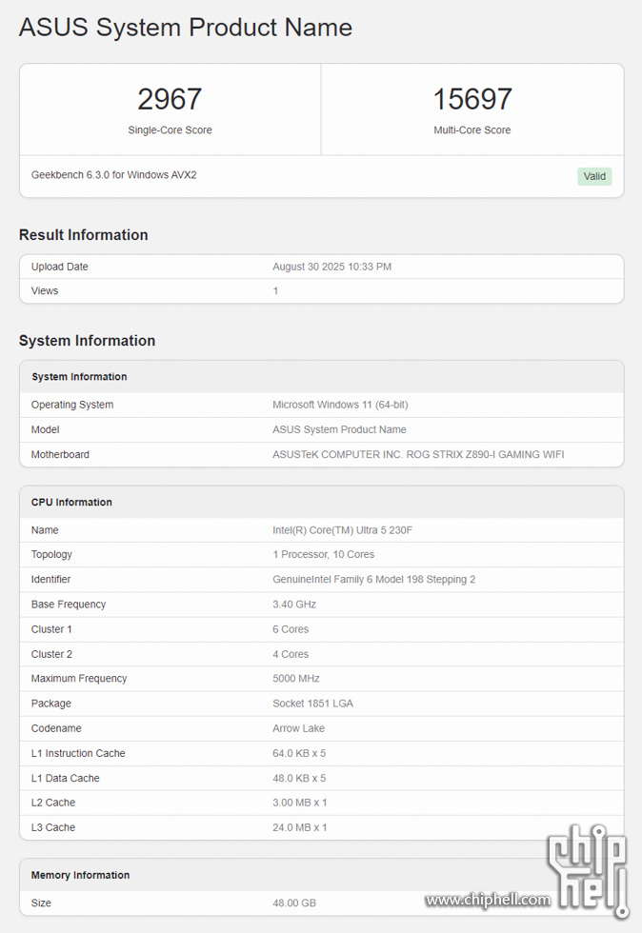Viewport: 642px width, 933px height.
Task: Select the Cluster 1 value 6 Cores
Action: 291,629
